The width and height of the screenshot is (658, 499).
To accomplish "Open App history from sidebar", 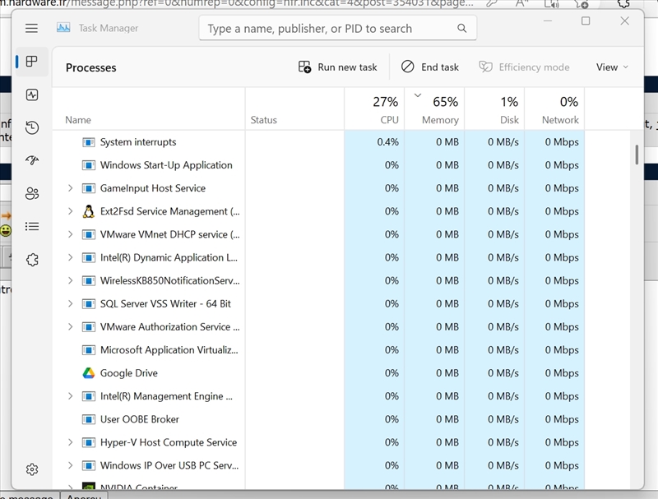I will coord(32,127).
